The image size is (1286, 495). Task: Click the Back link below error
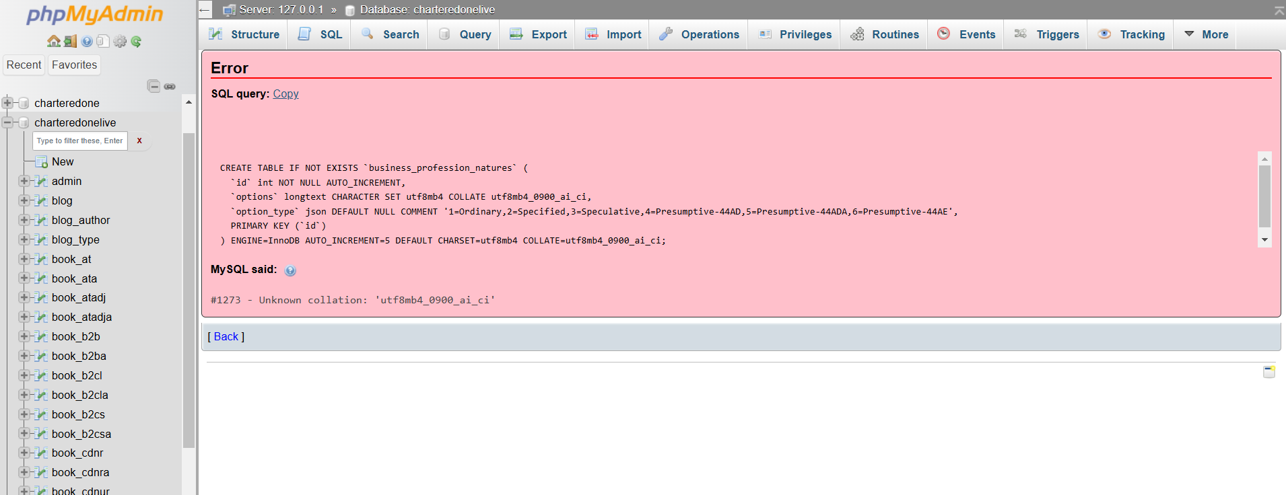226,337
